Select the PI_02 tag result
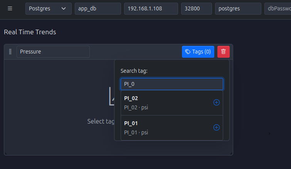This screenshot has height=169, width=291. (x=172, y=103)
